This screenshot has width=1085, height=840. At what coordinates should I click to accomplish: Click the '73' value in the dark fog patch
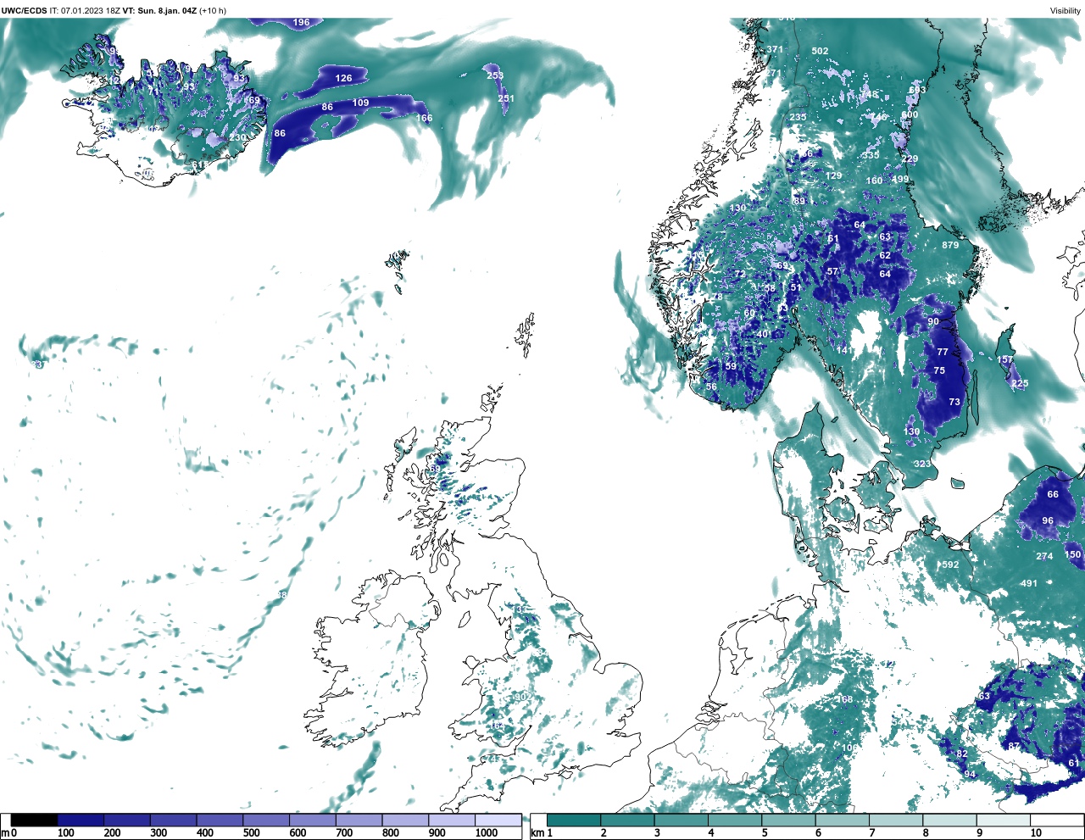[x=954, y=402]
